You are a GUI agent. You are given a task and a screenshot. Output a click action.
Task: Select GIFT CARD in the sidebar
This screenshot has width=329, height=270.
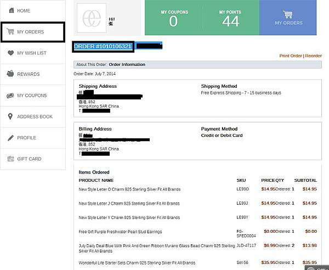[x=33, y=159]
